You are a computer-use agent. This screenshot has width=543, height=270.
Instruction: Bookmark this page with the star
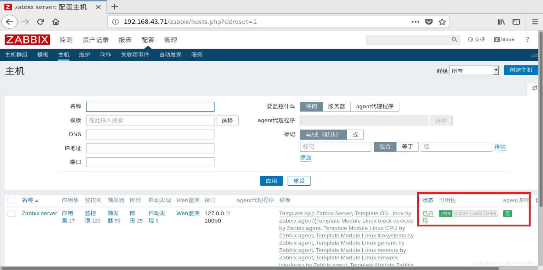pos(442,22)
